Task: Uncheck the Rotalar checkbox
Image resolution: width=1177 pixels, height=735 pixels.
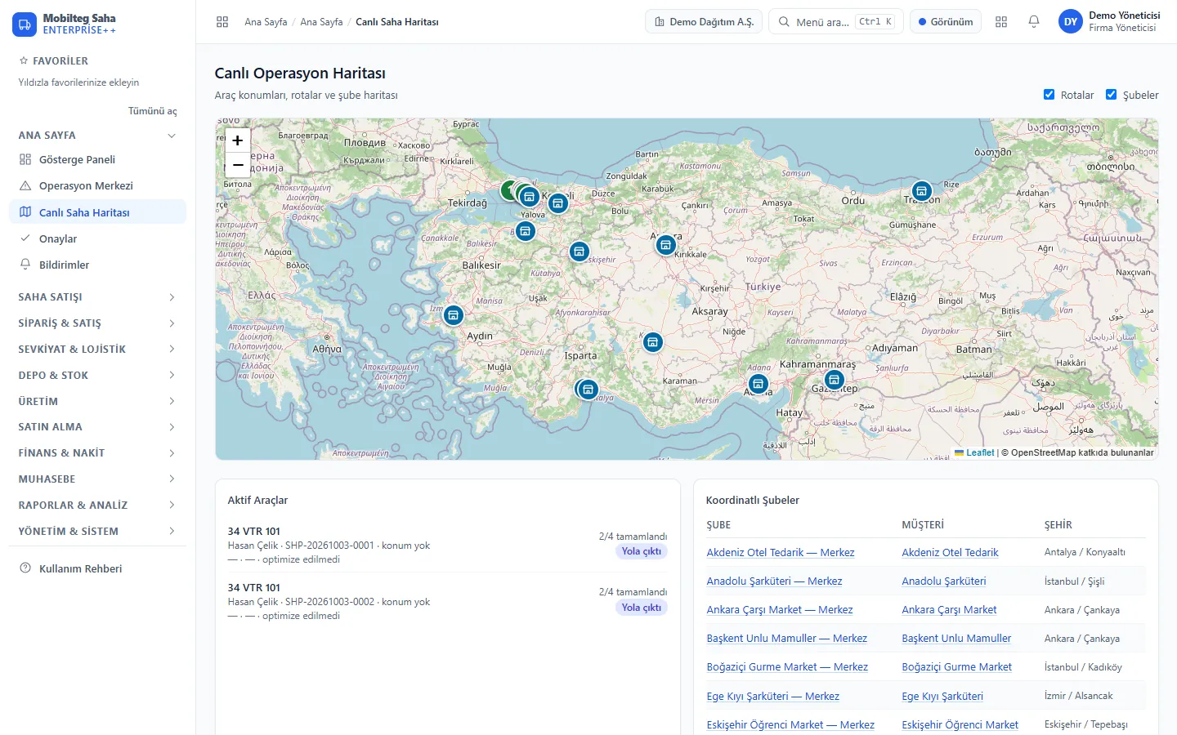Action: [1049, 95]
